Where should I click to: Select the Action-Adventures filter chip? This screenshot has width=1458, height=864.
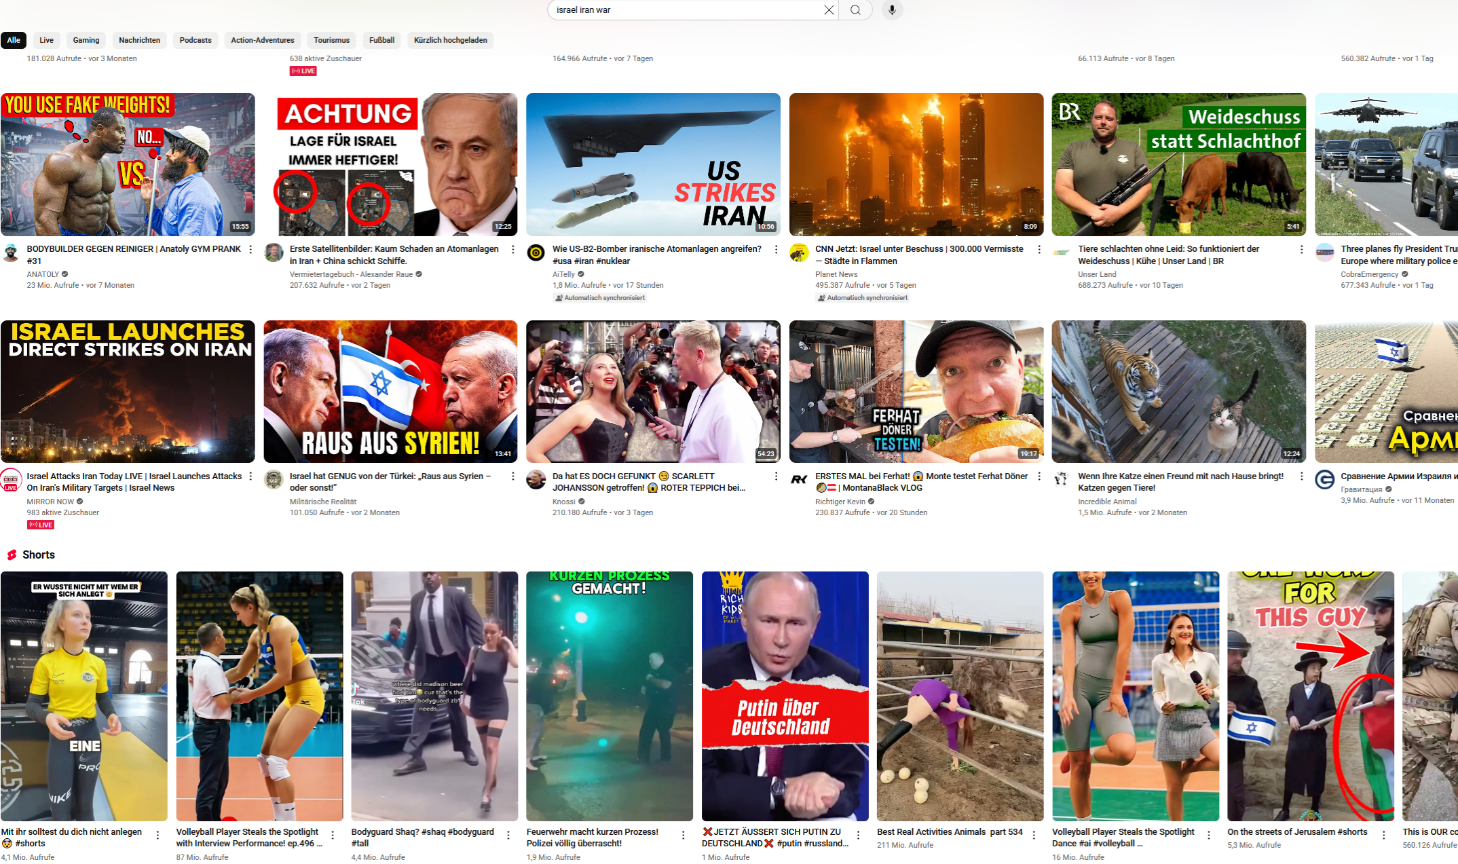(263, 40)
